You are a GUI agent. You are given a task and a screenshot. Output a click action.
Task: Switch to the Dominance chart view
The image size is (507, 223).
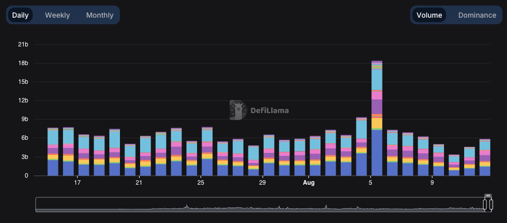pos(477,15)
